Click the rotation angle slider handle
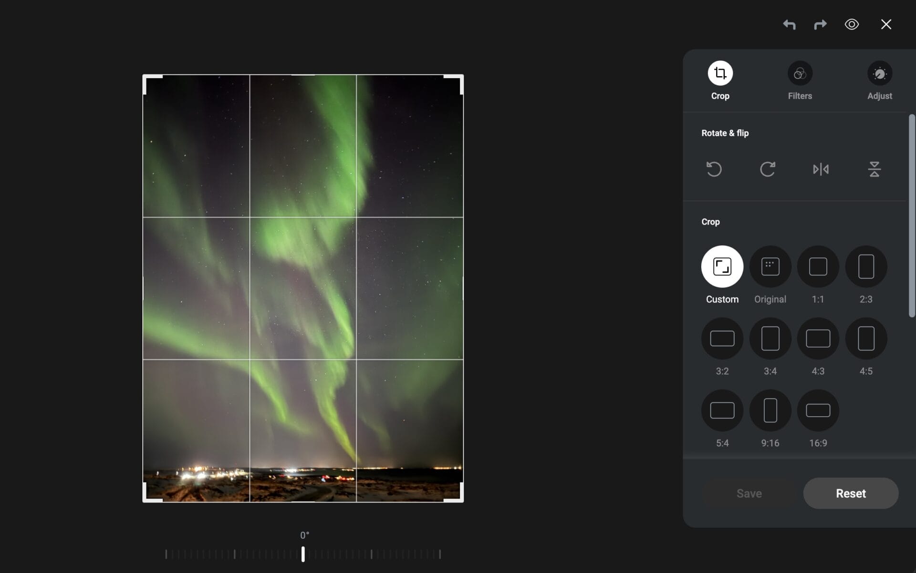 303,554
